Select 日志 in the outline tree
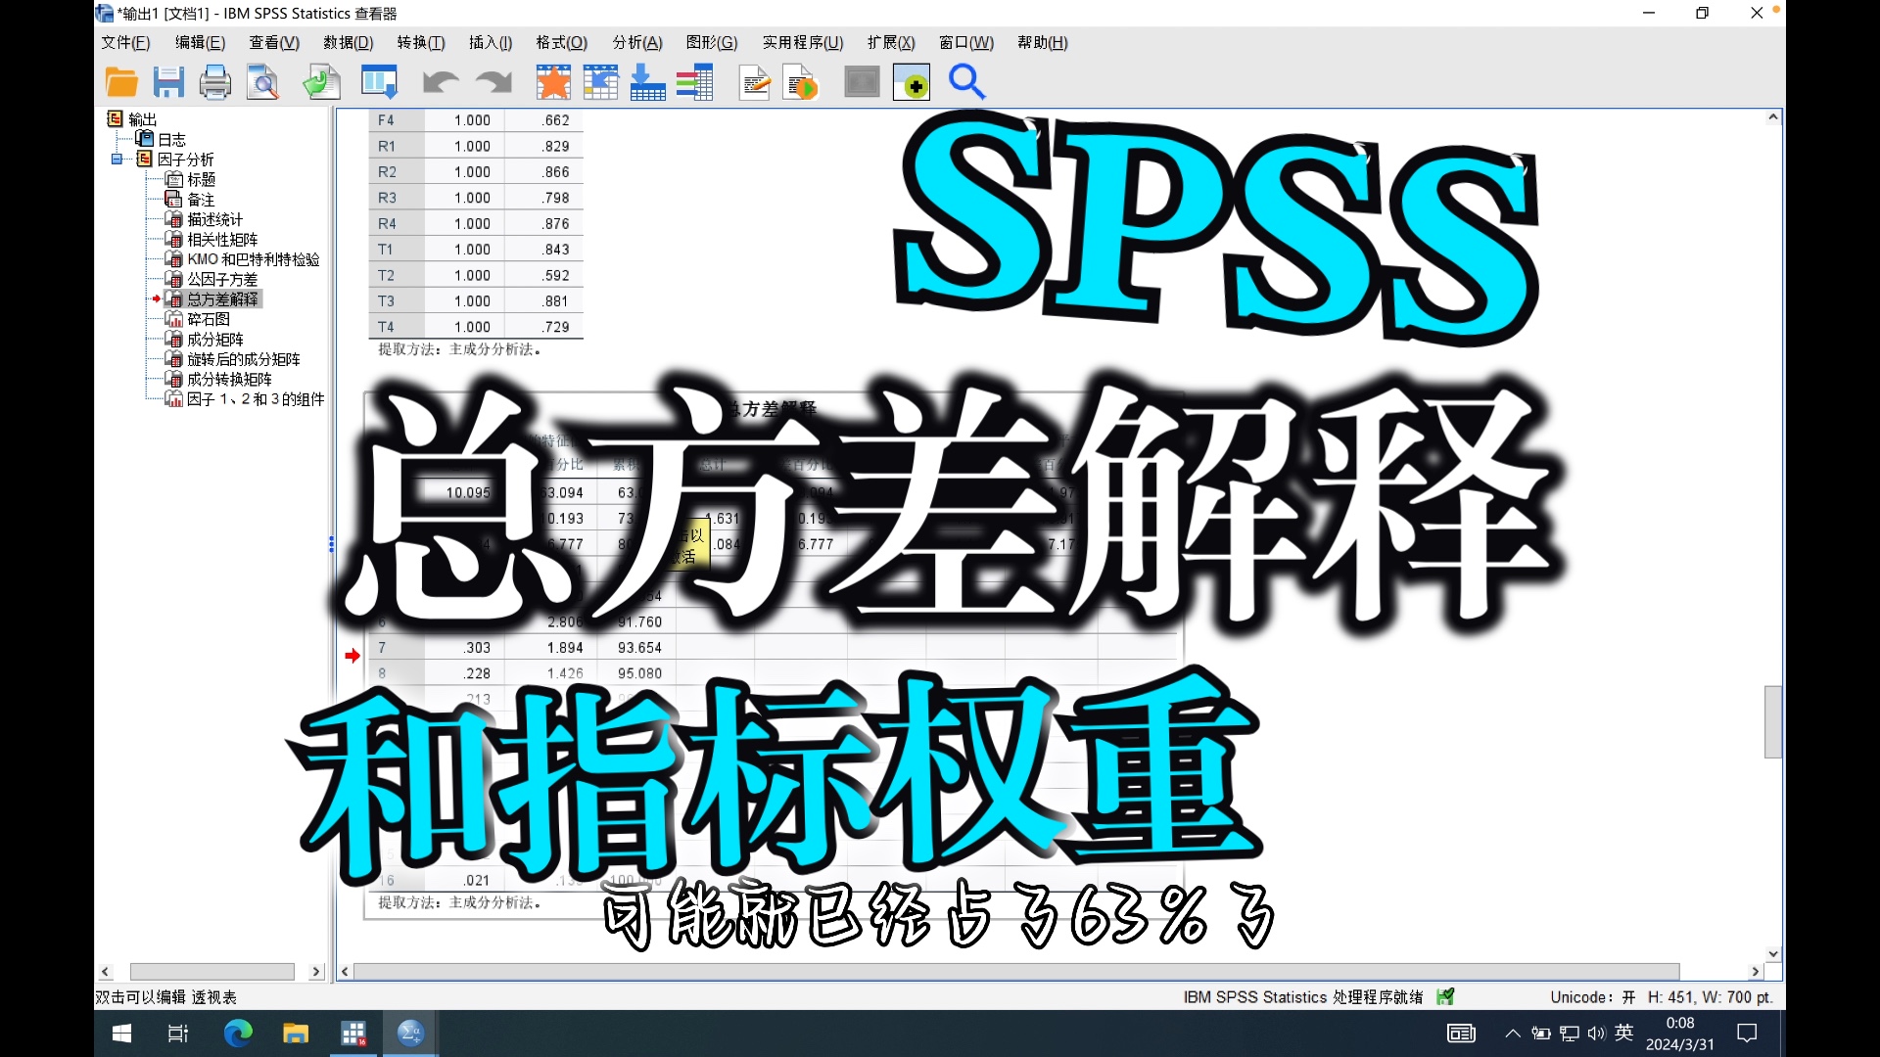This screenshot has width=1880, height=1057. click(171, 140)
